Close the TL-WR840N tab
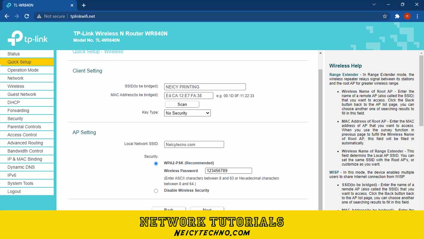This screenshot has height=239, width=424. tap(72, 5)
